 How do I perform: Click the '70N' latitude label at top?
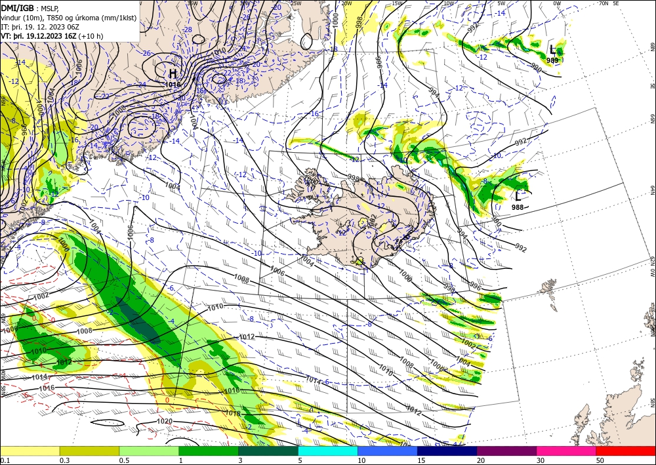(604, 3)
